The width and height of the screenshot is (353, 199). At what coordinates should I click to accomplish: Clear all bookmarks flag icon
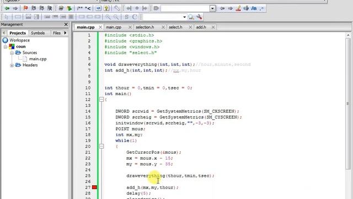(x=50, y=9)
